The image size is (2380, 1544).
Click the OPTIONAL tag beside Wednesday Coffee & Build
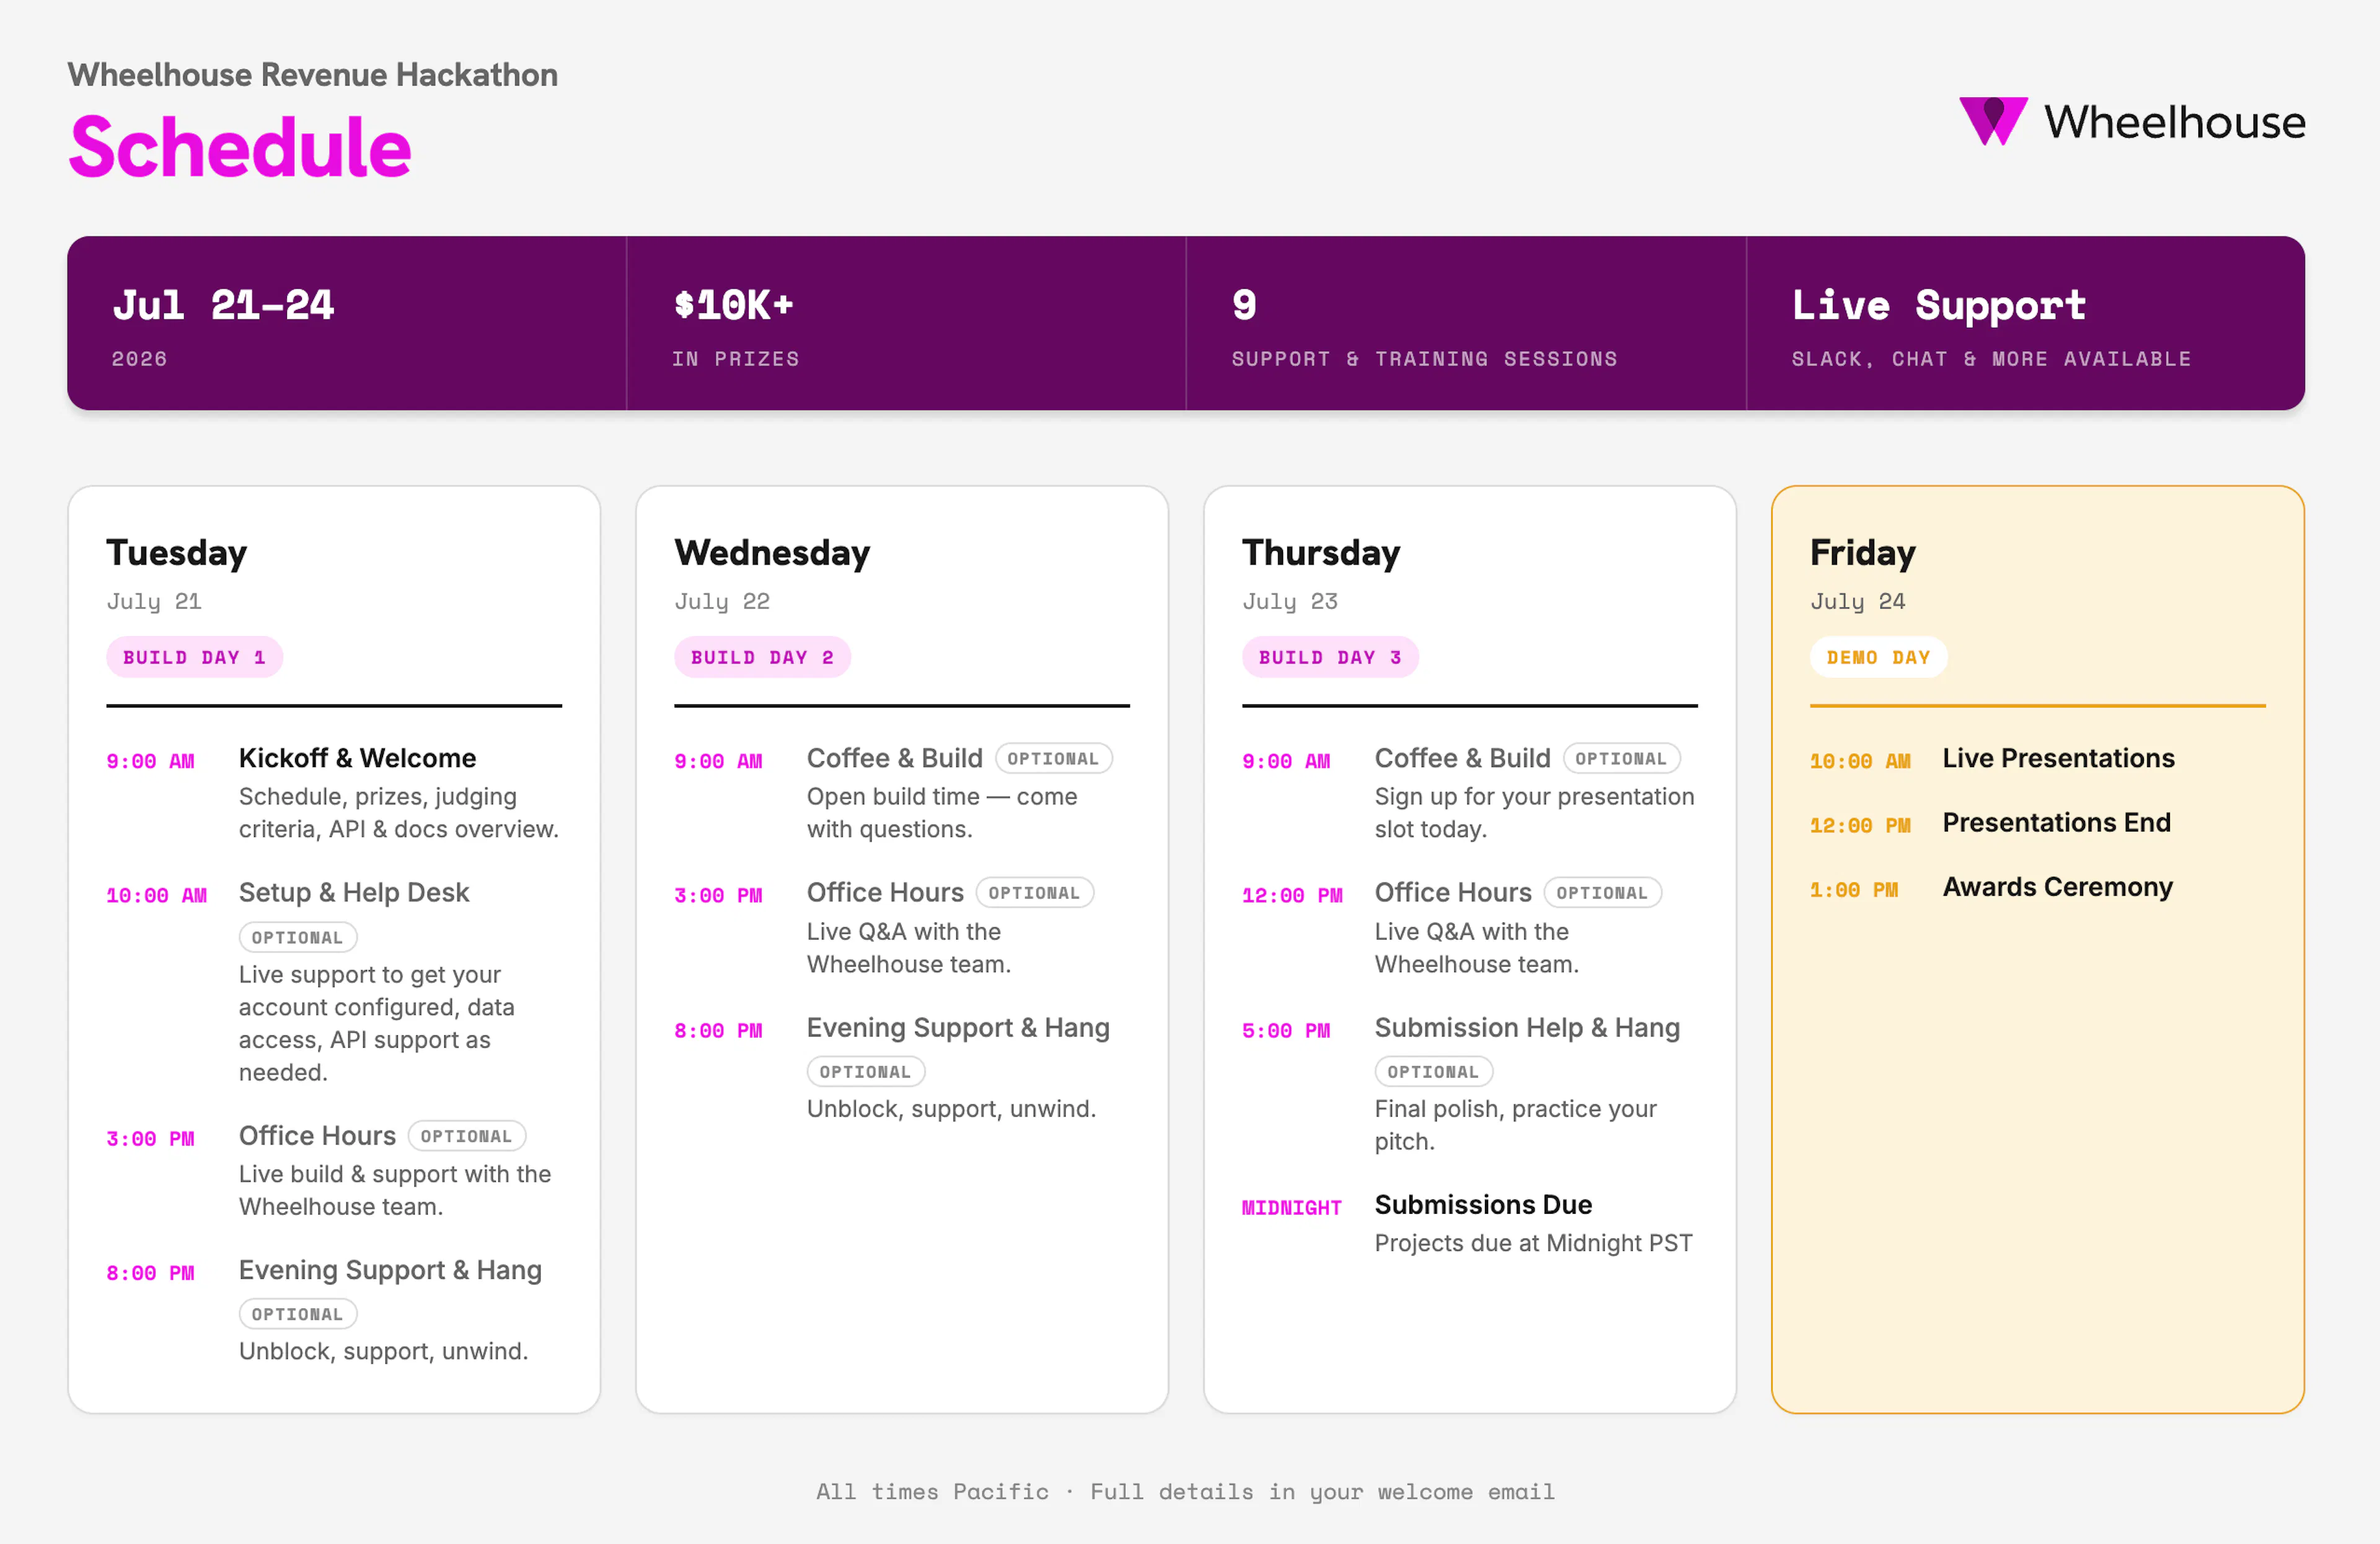pos(1053,758)
